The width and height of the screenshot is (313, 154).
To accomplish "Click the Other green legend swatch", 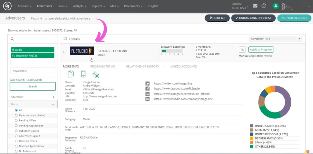I will (x=252, y=147).
